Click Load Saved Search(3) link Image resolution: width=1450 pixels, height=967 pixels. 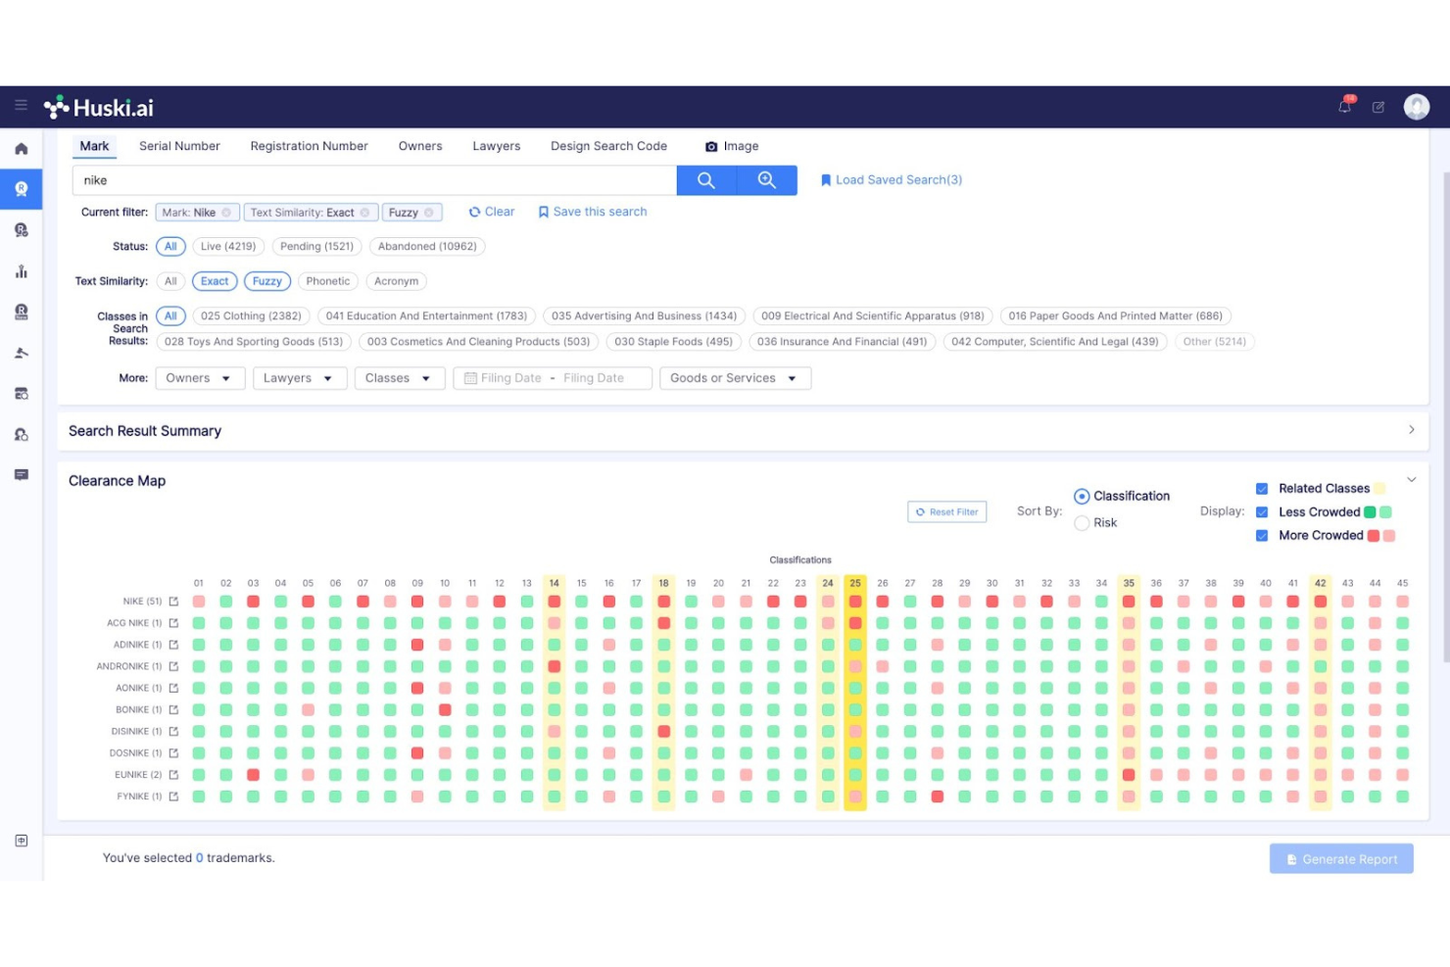click(892, 180)
